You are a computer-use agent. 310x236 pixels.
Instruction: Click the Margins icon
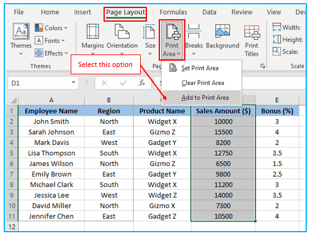(x=92, y=32)
